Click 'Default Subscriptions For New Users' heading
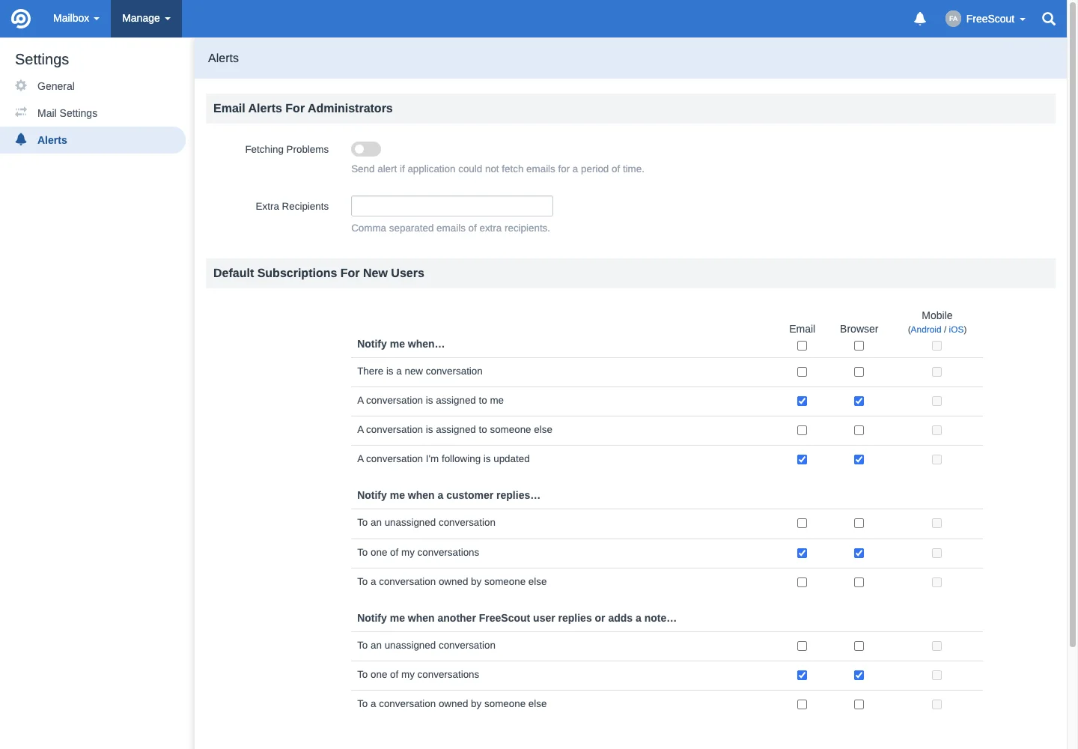The height and width of the screenshot is (749, 1078). pos(319,273)
